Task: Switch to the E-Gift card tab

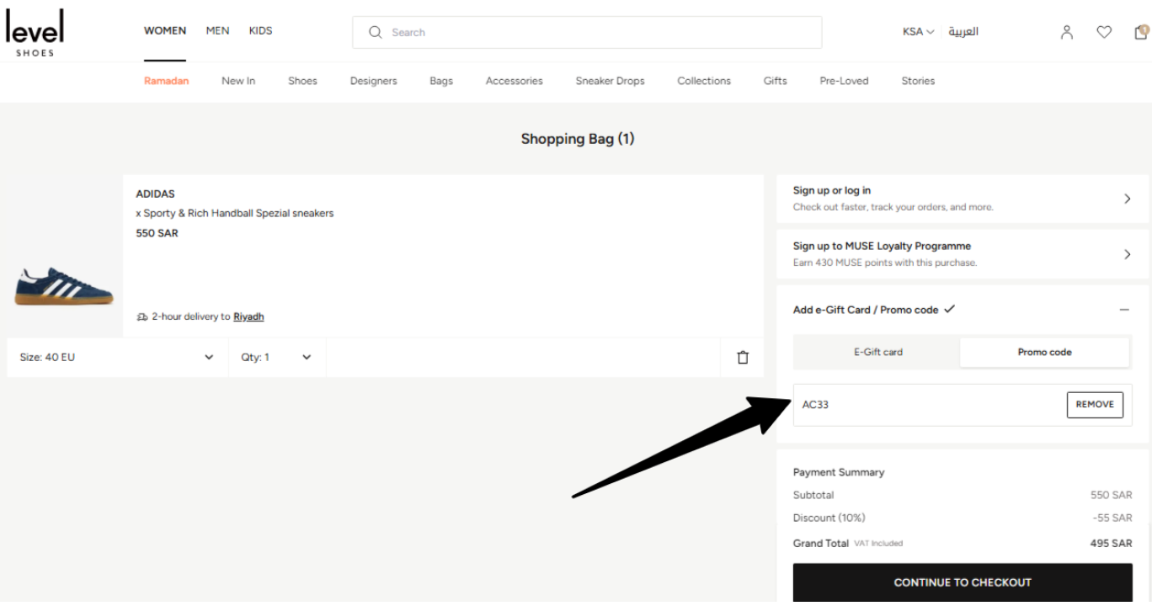Action: [x=877, y=352]
